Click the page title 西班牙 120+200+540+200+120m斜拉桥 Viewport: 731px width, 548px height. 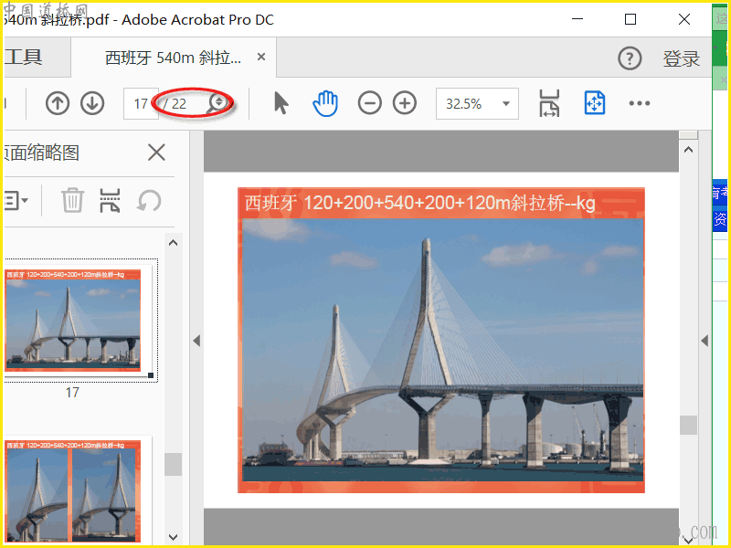click(x=420, y=203)
